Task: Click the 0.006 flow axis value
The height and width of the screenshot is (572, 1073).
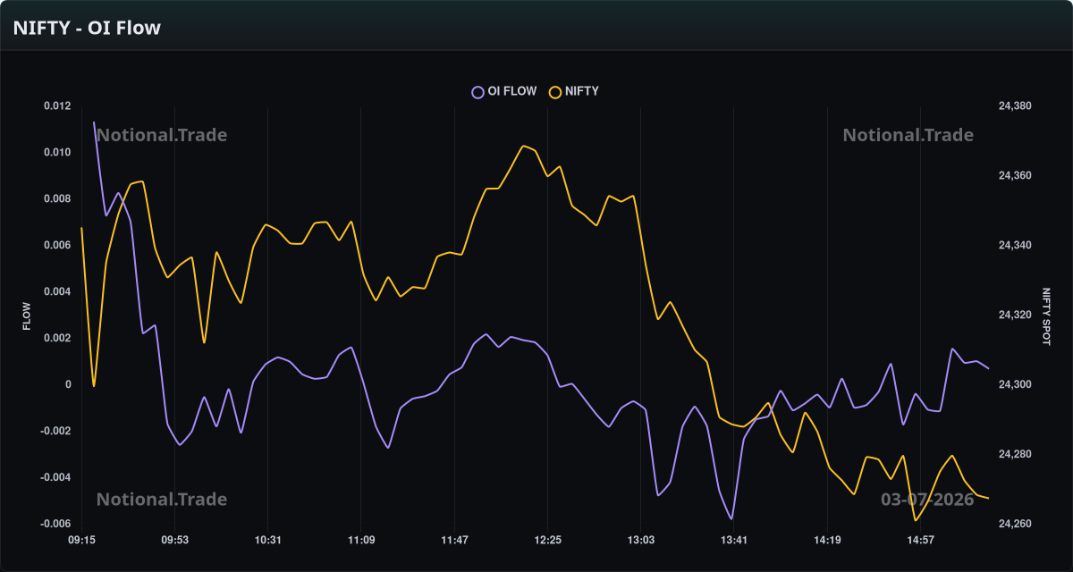Action: [57, 245]
